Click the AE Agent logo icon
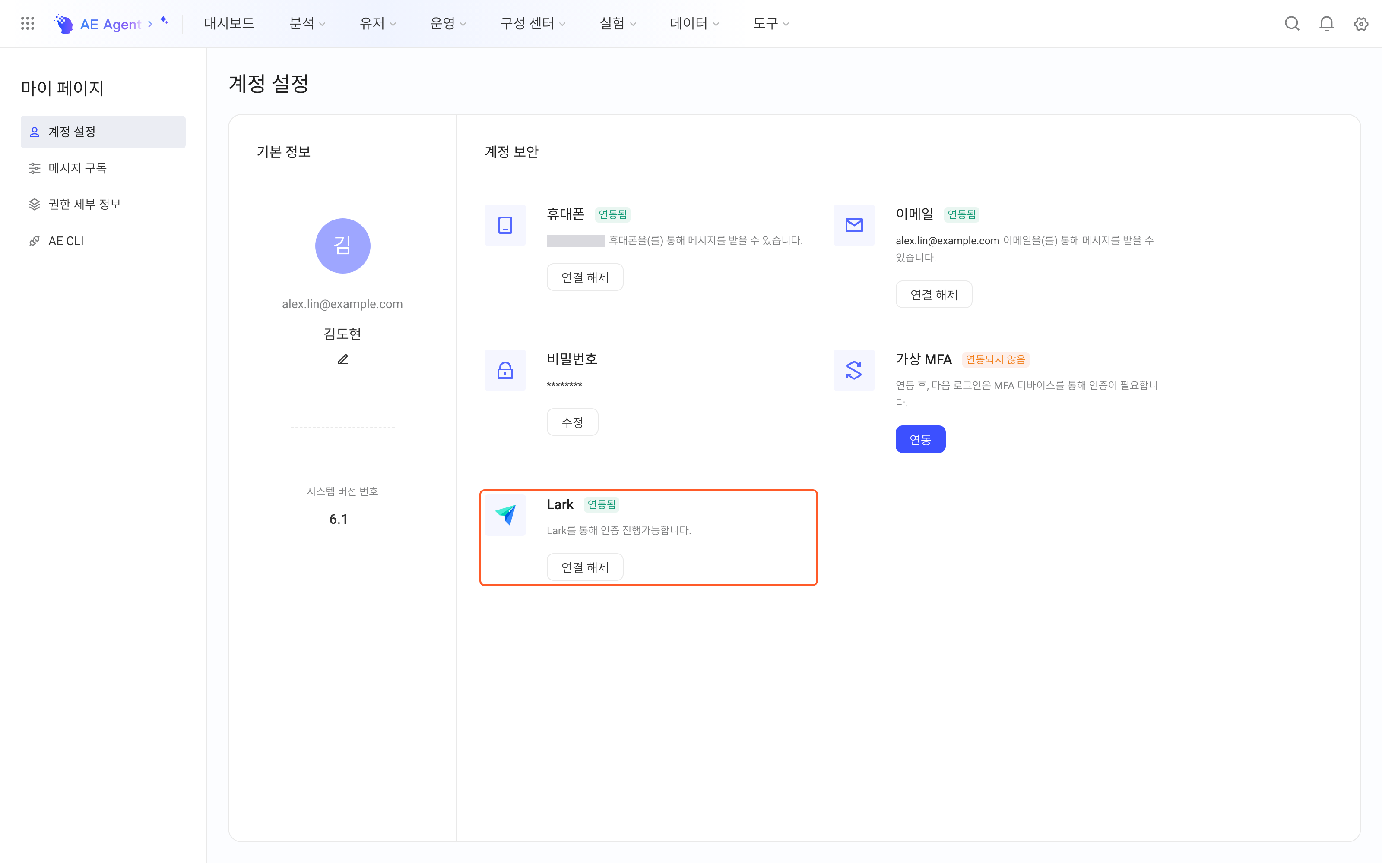The image size is (1382, 863). coord(64,23)
